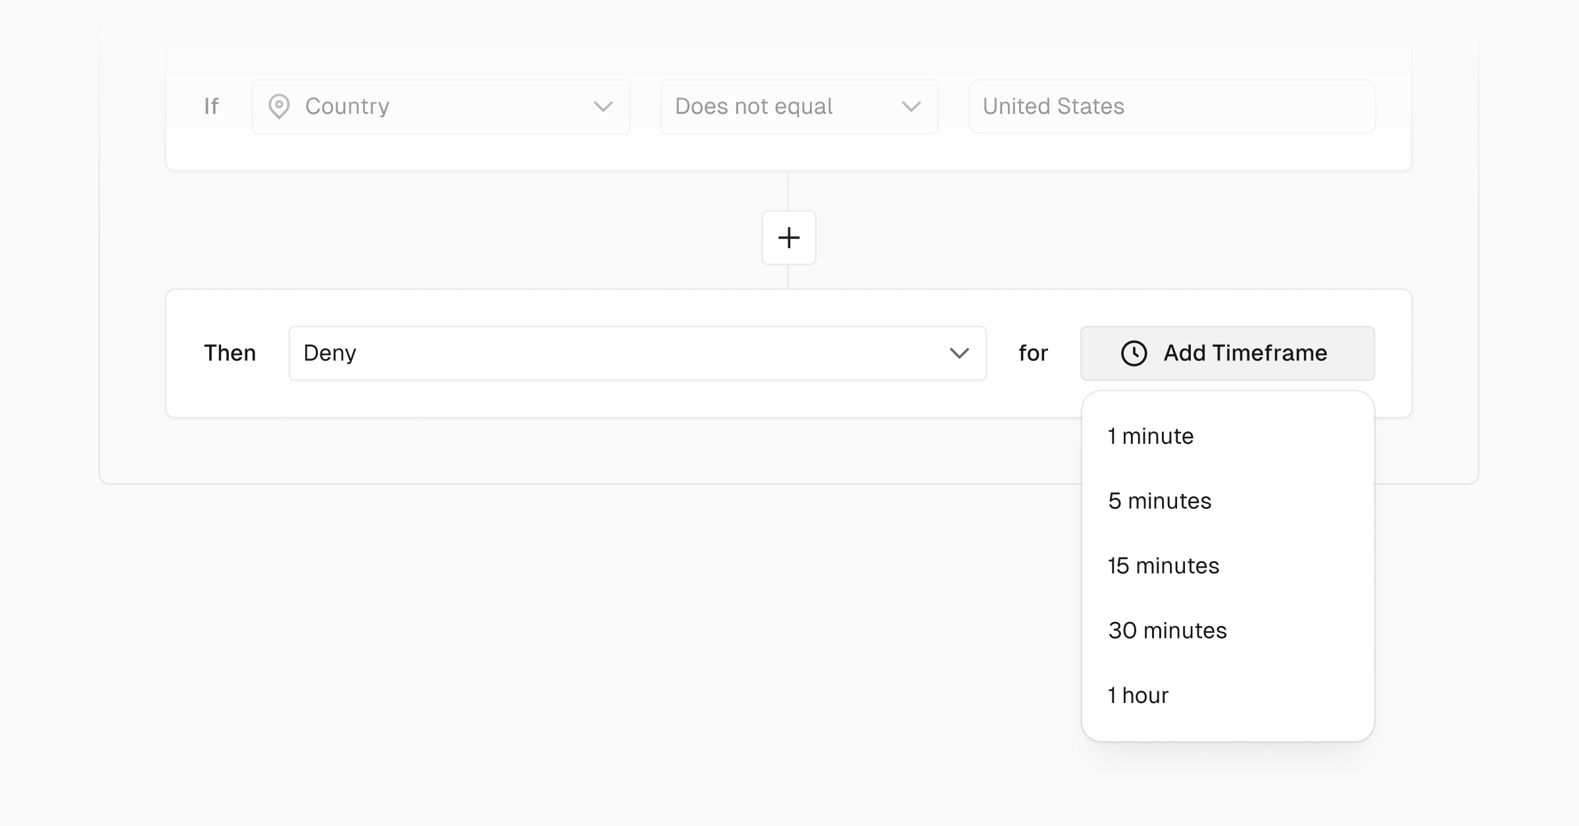1579x826 pixels.
Task: Expand the Country field chevron arrow
Action: pos(603,107)
